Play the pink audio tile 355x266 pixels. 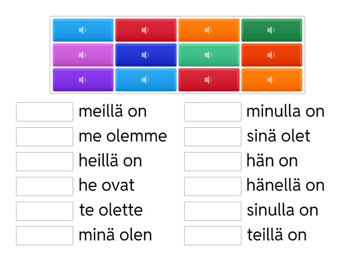pos(83,55)
